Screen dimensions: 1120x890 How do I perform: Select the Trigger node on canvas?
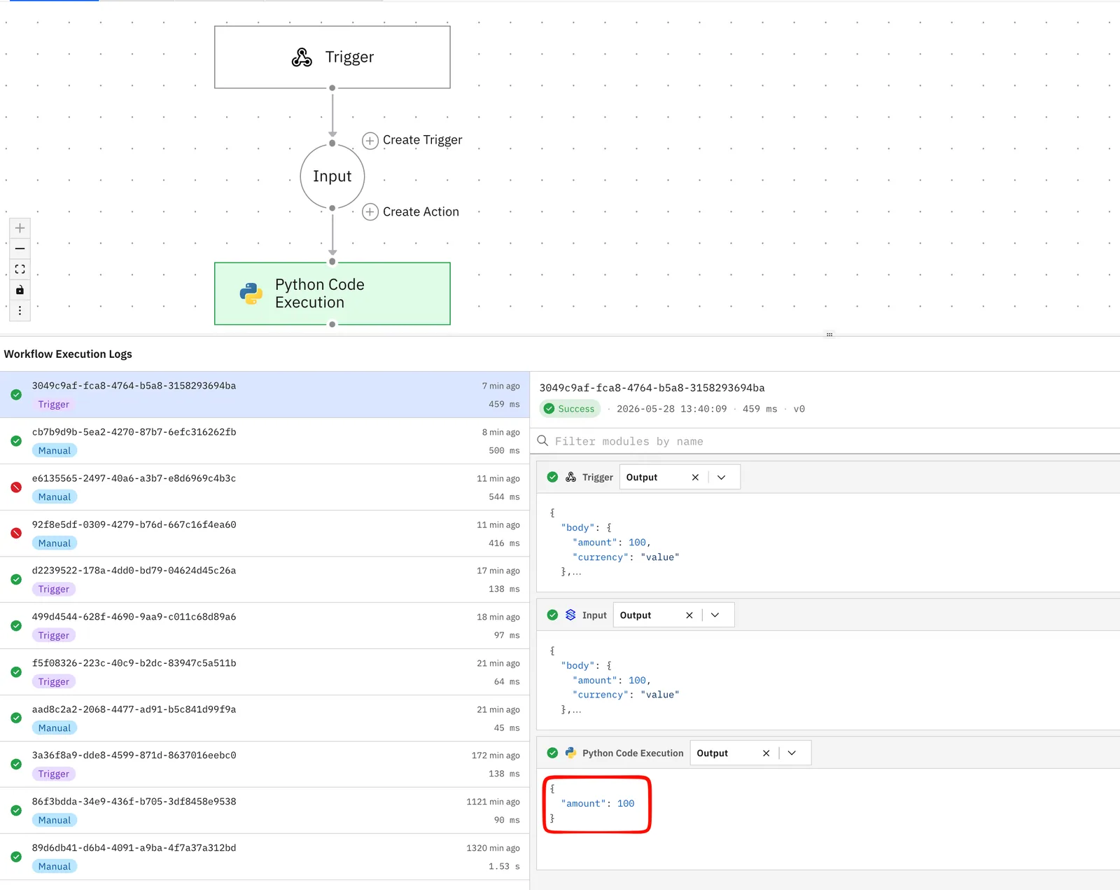point(332,57)
